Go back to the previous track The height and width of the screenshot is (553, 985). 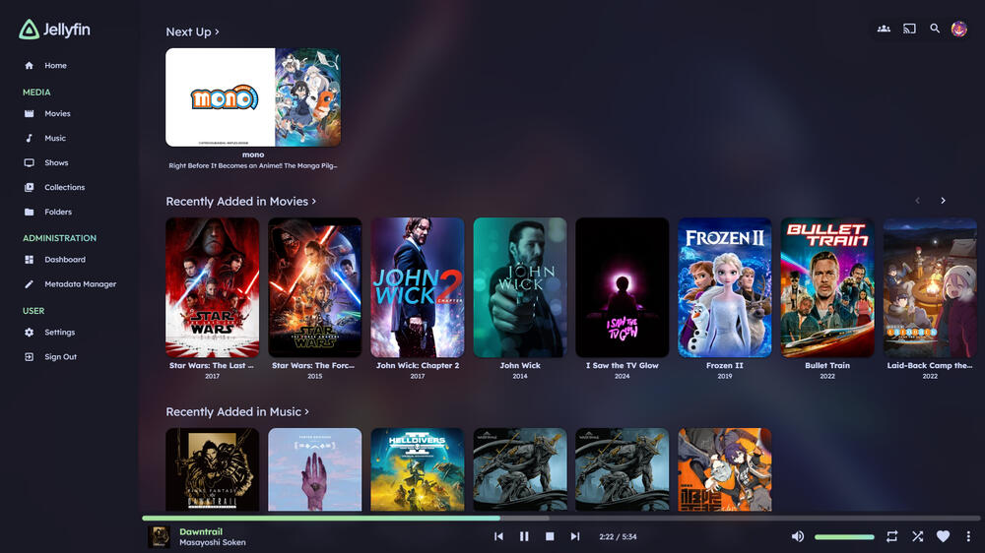[498, 536]
